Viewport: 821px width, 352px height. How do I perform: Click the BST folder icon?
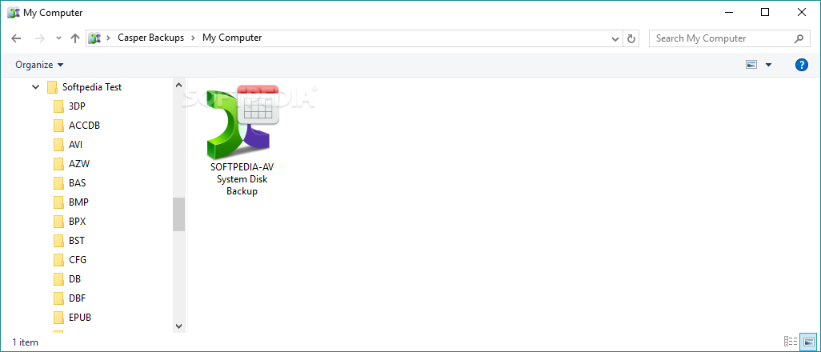point(58,241)
